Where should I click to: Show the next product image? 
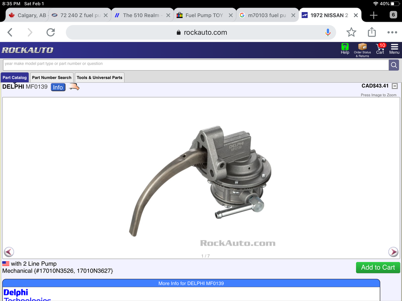coord(393,252)
